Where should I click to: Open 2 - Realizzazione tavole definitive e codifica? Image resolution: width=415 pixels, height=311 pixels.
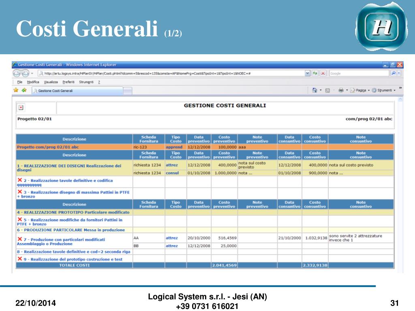65,183
